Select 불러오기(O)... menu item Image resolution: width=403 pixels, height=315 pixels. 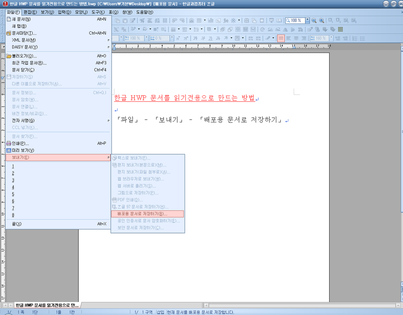58,56
